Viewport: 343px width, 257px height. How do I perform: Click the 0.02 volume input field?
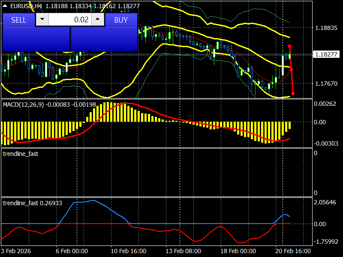[x=70, y=19]
